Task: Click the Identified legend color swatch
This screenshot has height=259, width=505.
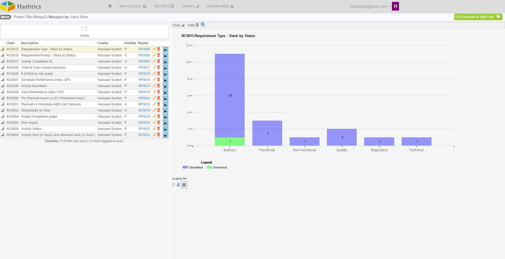Action: (186, 167)
